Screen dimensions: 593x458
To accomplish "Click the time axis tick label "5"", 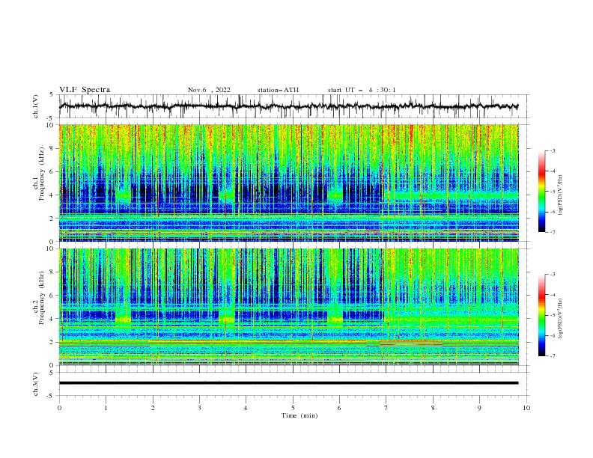I will point(293,408).
